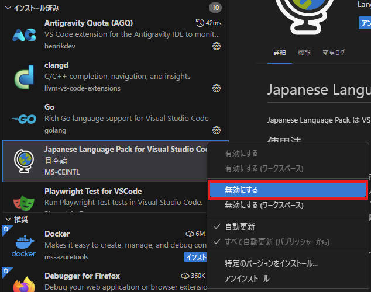Open gear settings for clangd extension
The image size is (371, 292).
[217, 88]
